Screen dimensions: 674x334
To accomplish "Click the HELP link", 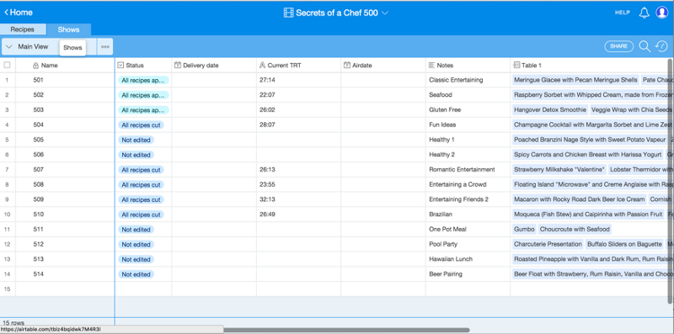I will pos(622,13).
